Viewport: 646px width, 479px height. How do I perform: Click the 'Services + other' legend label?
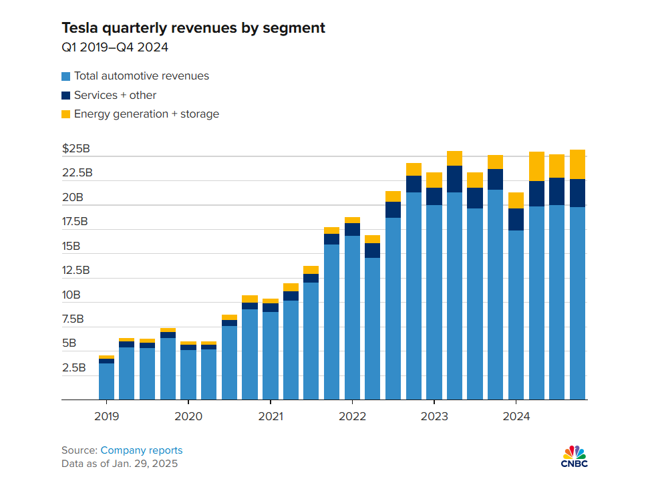pos(115,95)
